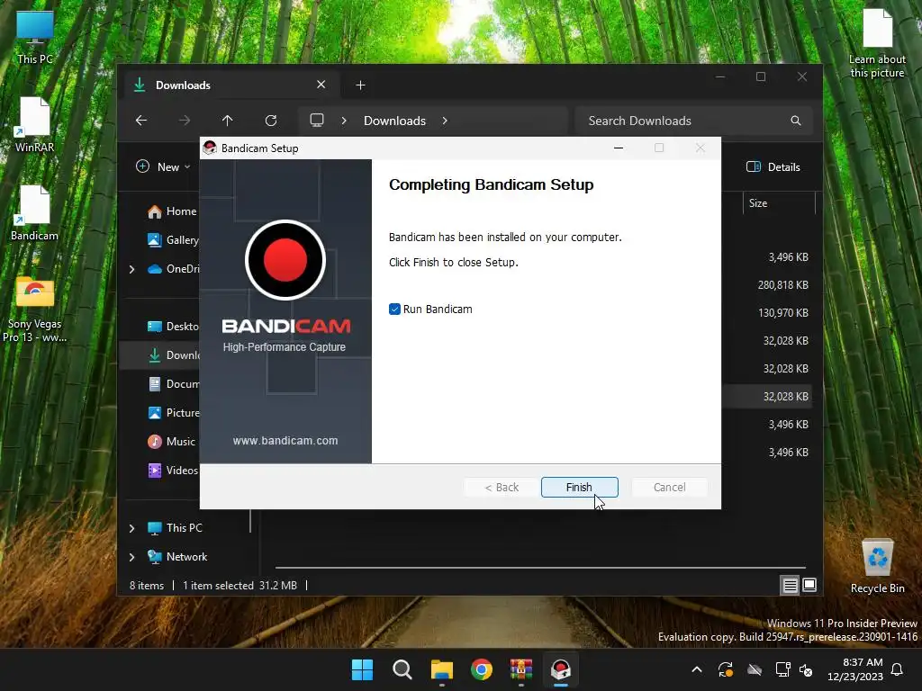Click the horizontal scrollbar in Explorer
922x691 pixels.
tap(540, 568)
